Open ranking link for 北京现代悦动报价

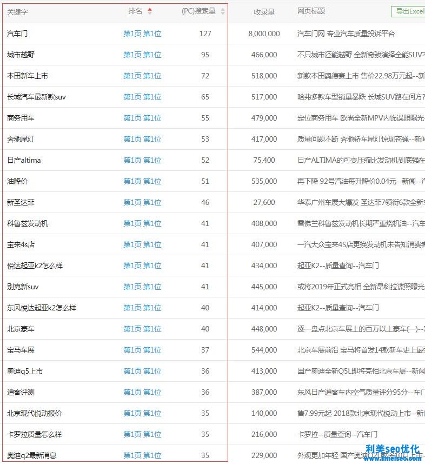(142, 413)
